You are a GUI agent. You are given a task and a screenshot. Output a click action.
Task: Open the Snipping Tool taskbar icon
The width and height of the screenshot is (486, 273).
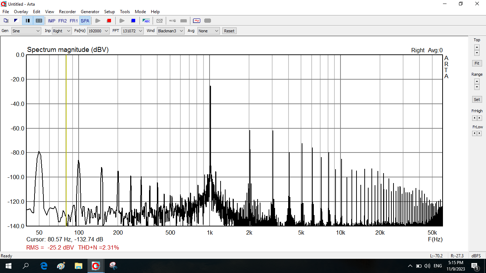click(113, 266)
